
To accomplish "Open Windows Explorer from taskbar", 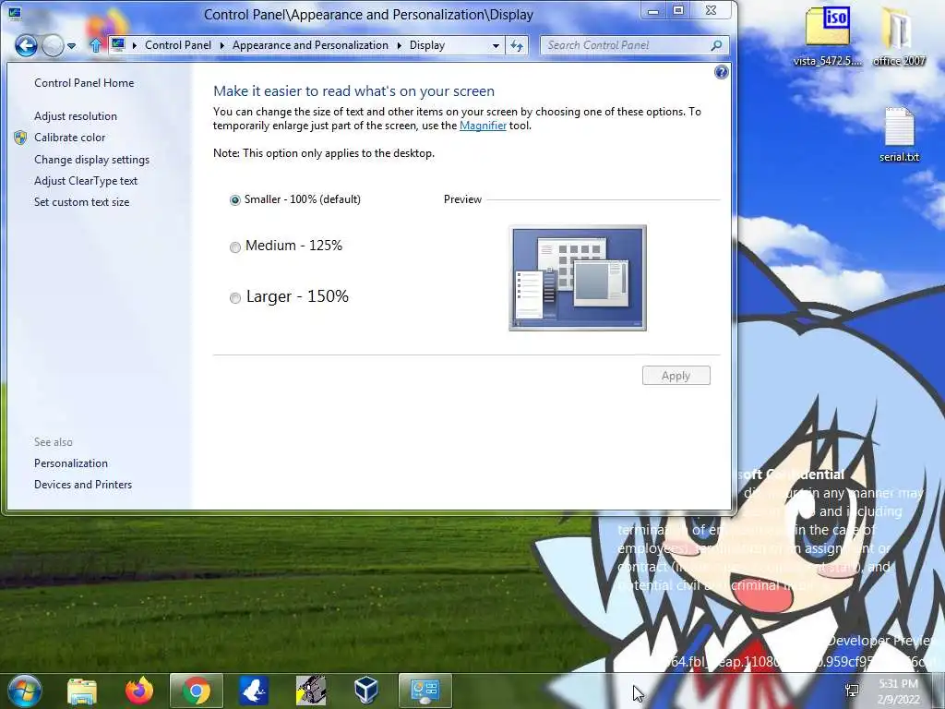I will coord(82,691).
